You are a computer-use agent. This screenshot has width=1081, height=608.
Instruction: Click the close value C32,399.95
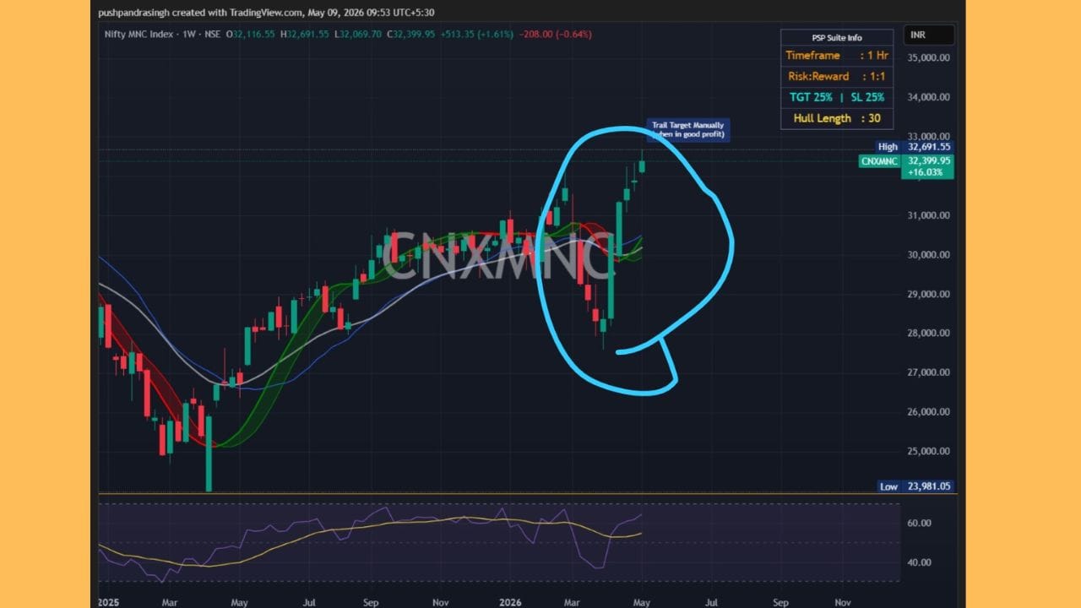[410, 34]
